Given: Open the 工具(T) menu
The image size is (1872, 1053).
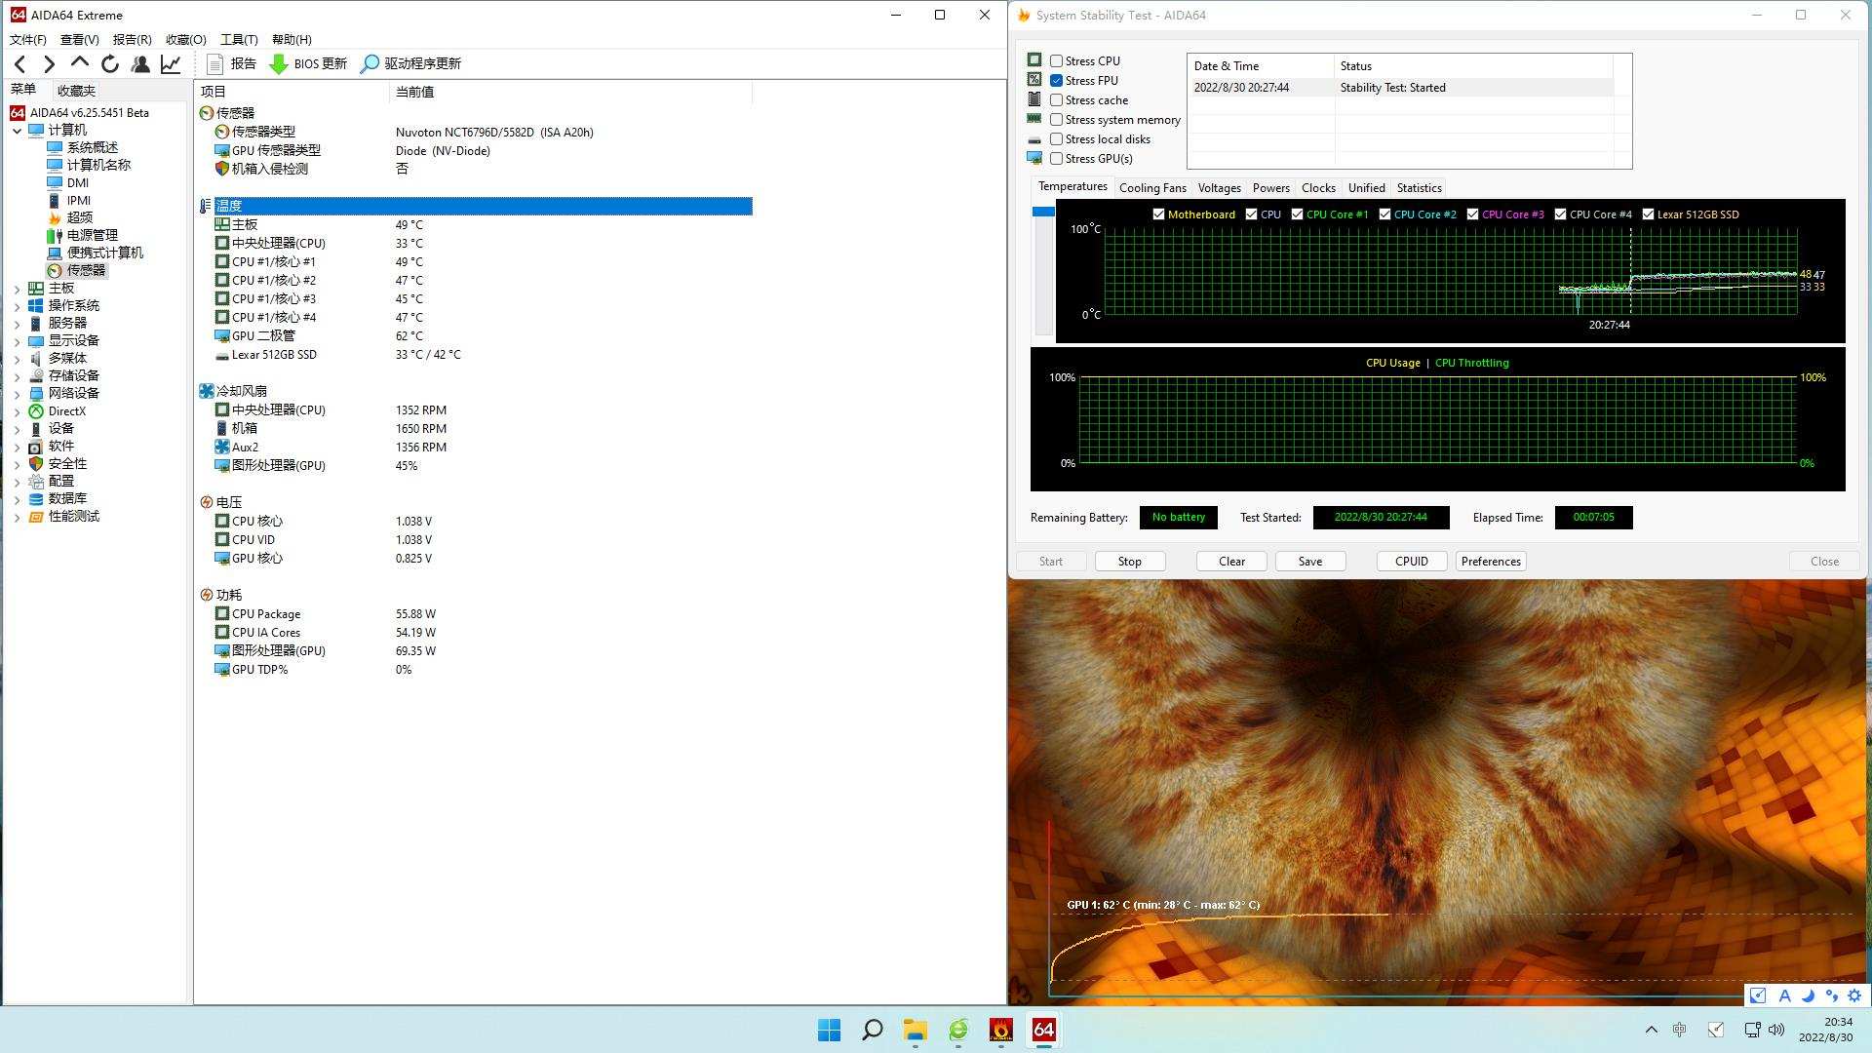Looking at the screenshot, I should (239, 40).
